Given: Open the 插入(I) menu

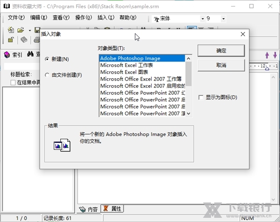Looking at the screenshot, I should 106,18.
